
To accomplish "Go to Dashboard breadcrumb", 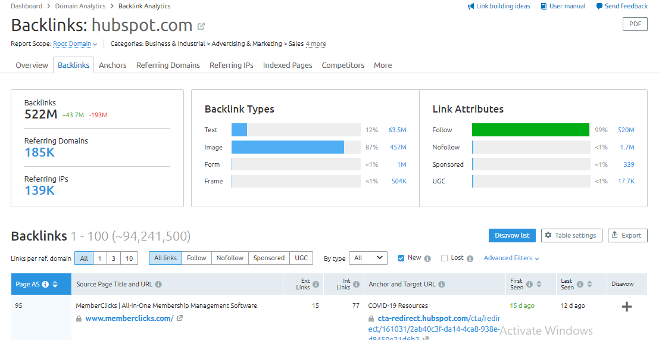I will tap(26, 6).
